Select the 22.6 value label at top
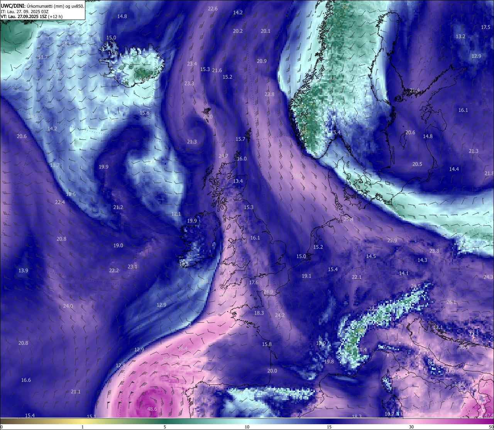The width and height of the screenshot is (494, 430). [213, 8]
